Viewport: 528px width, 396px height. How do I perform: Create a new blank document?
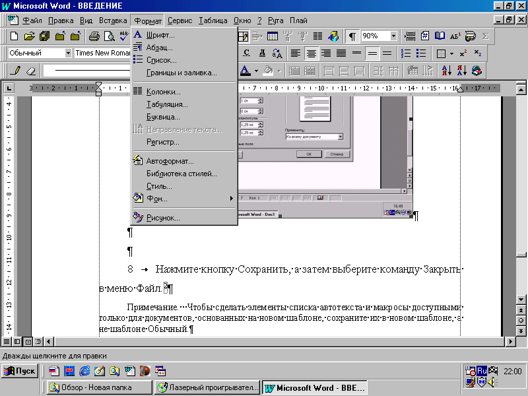click(15, 36)
